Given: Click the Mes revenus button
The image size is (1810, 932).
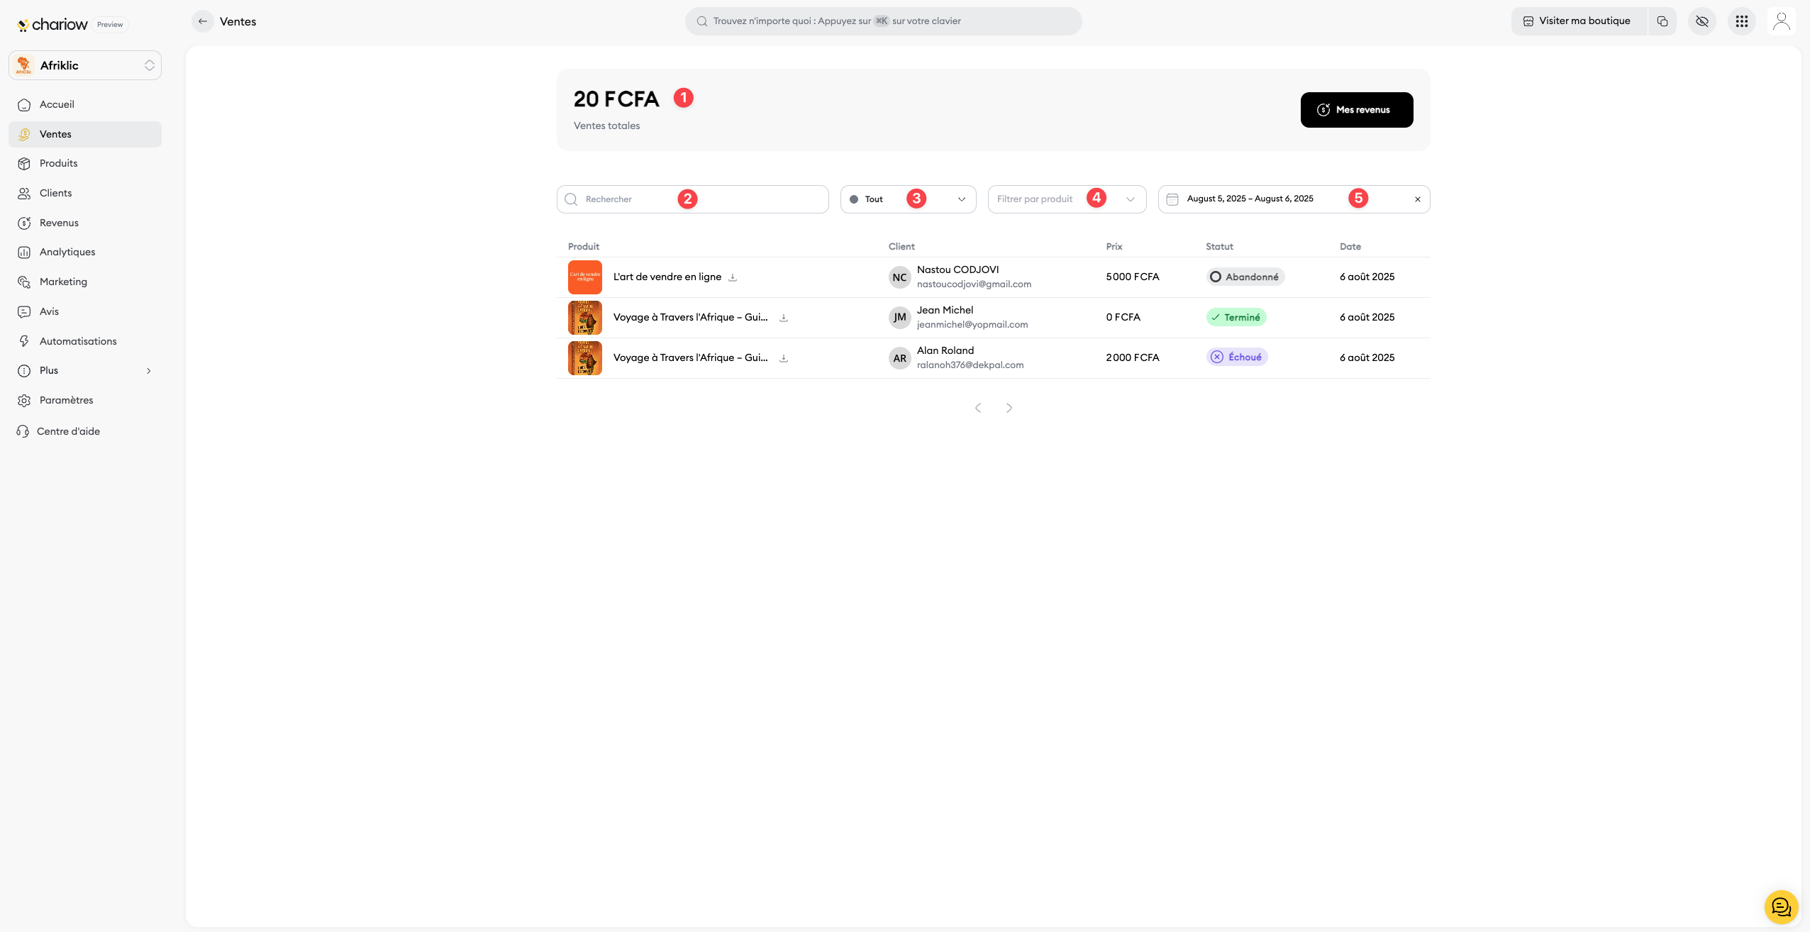Looking at the screenshot, I should click(1356, 110).
